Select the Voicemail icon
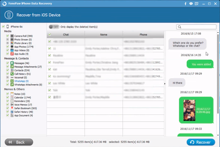The width and height of the screenshot is (220, 147). point(12,77)
